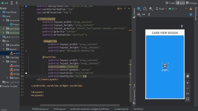Go to next highlighted error arrow
This screenshot has width=198, height=111.
[129, 8]
